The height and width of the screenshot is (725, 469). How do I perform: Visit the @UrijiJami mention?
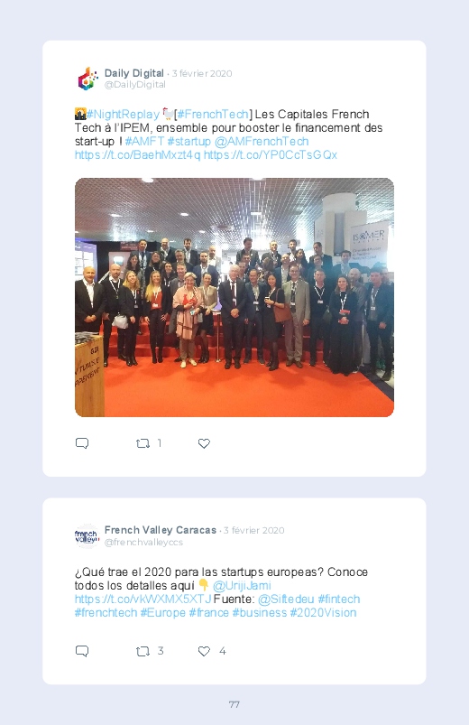coord(242,585)
